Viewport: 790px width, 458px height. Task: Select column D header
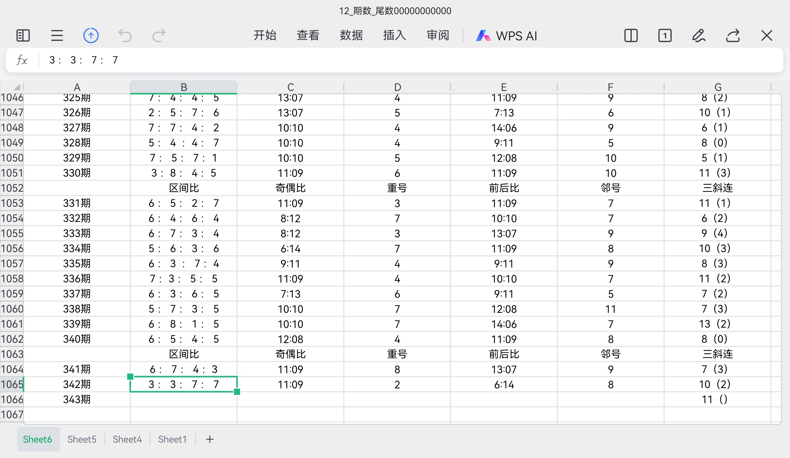point(397,87)
